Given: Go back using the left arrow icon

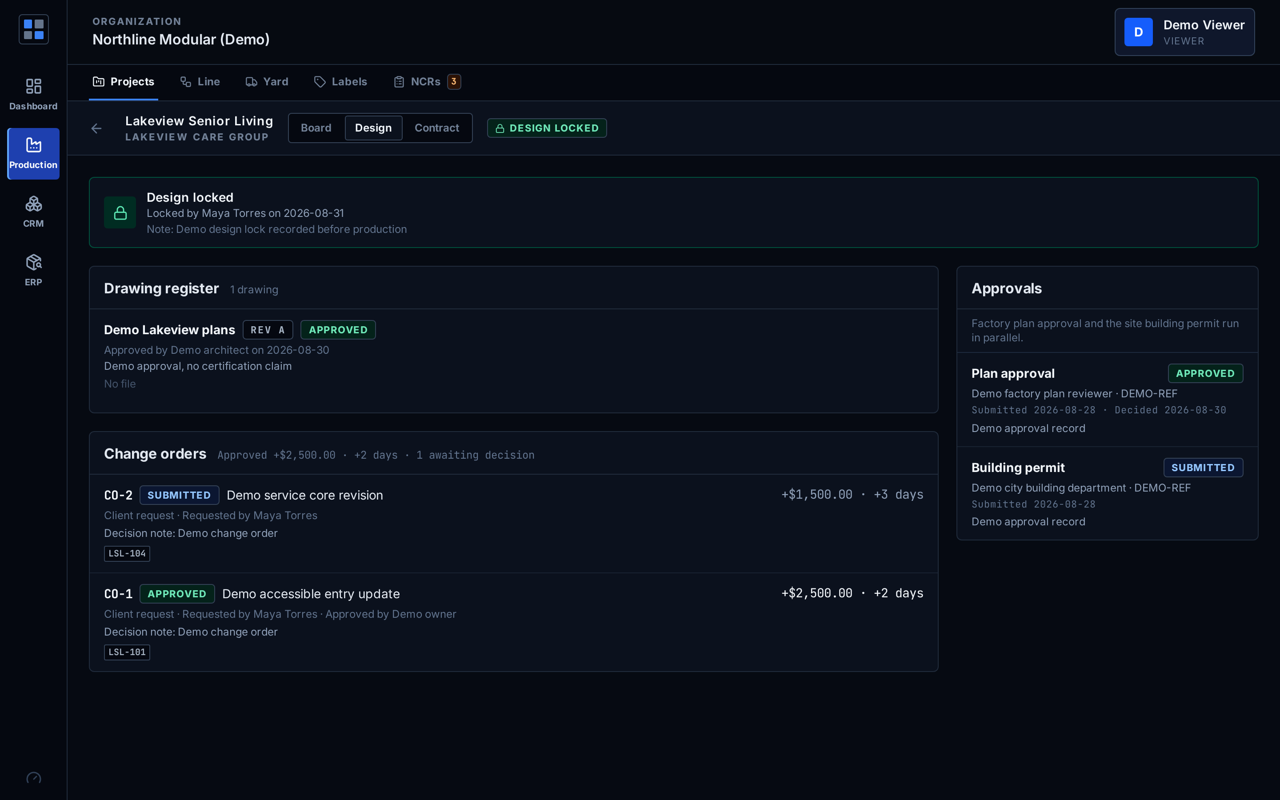Looking at the screenshot, I should pyautogui.click(x=96, y=128).
